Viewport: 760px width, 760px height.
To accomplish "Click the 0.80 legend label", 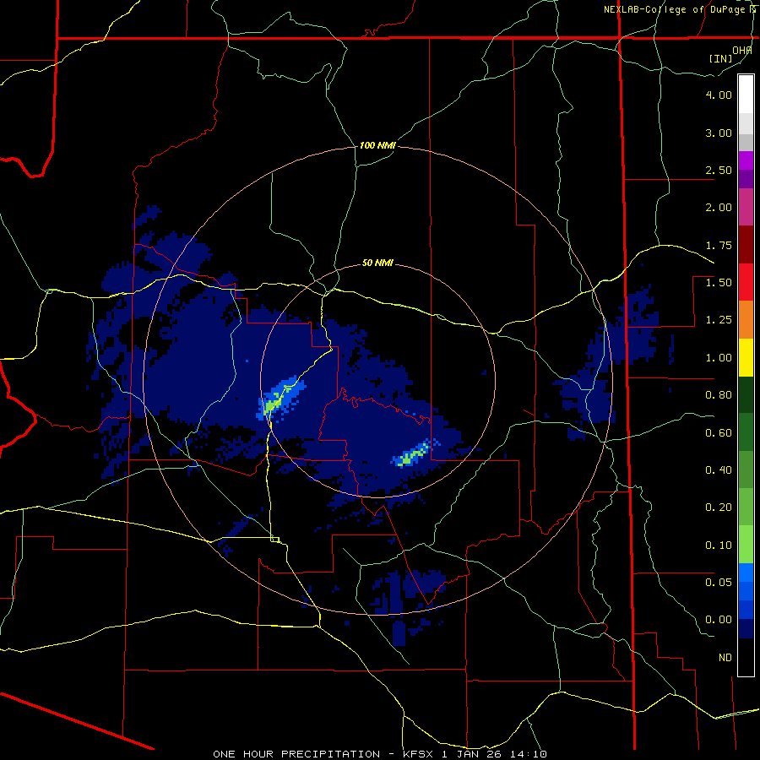I will click(x=719, y=394).
